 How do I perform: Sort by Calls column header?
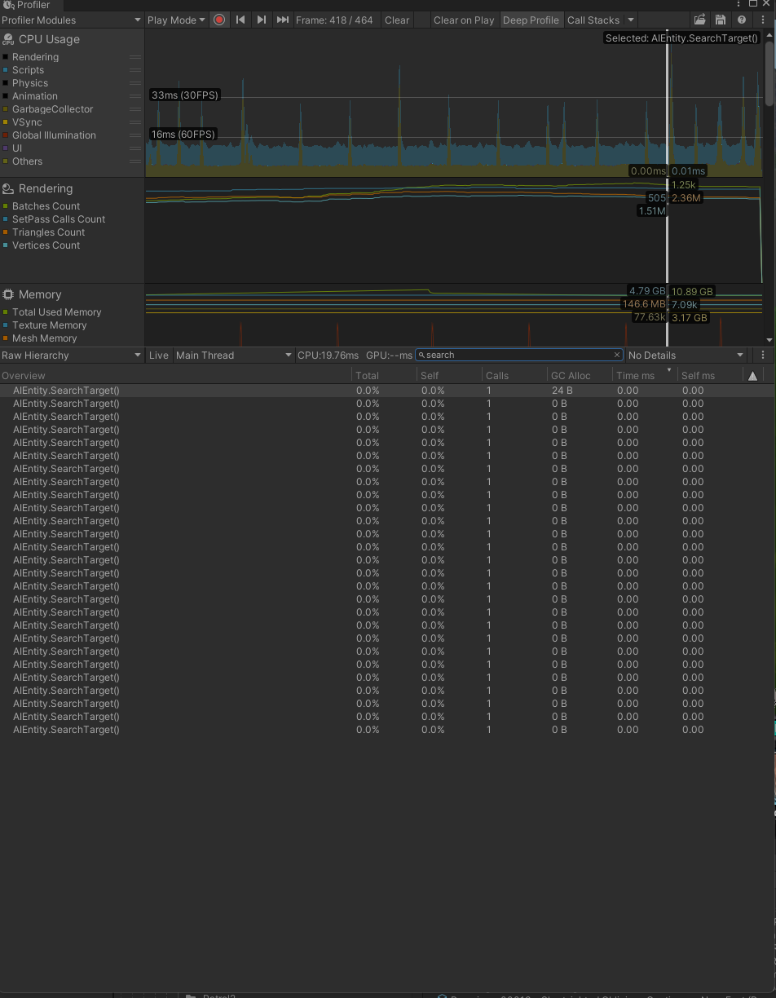coord(514,375)
